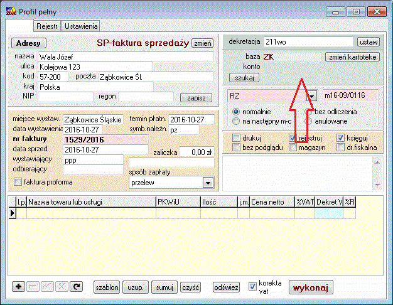The image size is (393, 305).
Task: Click the highlighted Dekret V grid cell
Action: point(329,213)
